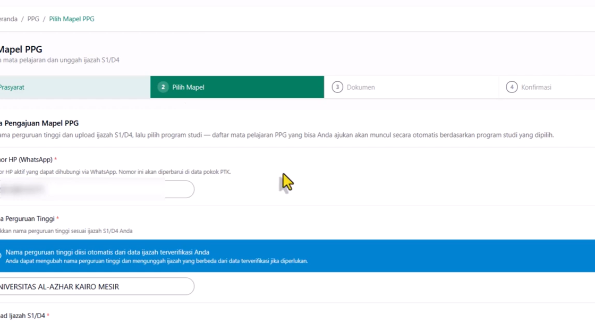This screenshot has height=323, width=595.
Task: Click the Nomor HP WhatsApp field label
Action: (x=29, y=160)
